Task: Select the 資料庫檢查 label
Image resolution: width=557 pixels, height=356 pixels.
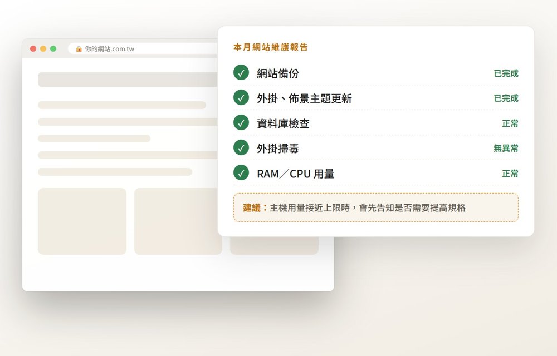Action: coord(283,123)
